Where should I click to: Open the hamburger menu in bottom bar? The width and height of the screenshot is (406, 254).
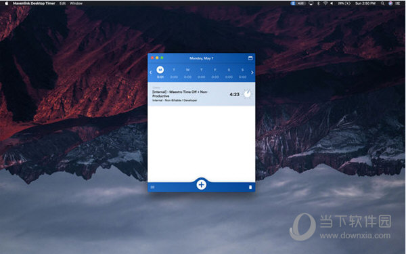click(152, 187)
